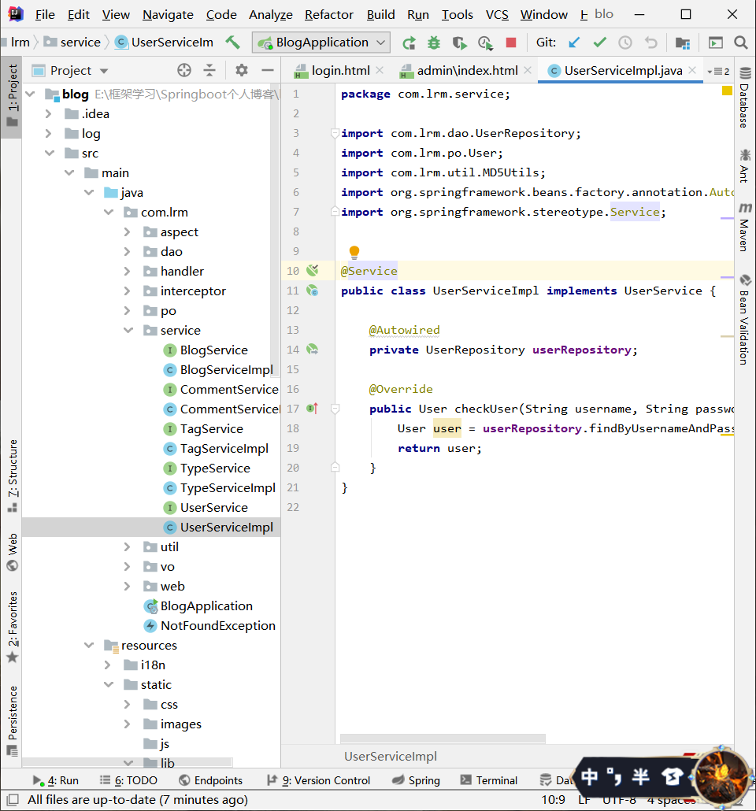
Task: Click the intention light bulb in editor
Action: click(x=354, y=252)
